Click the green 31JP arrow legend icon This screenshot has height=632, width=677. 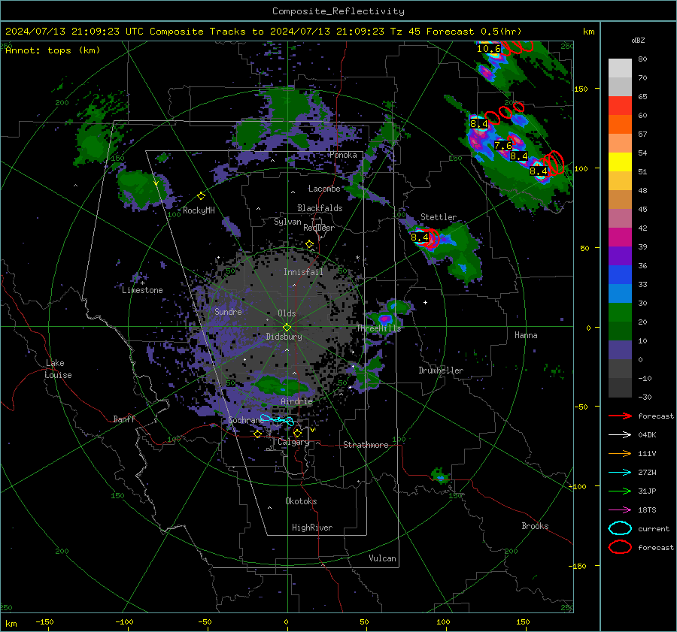pyautogui.click(x=620, y=491)
